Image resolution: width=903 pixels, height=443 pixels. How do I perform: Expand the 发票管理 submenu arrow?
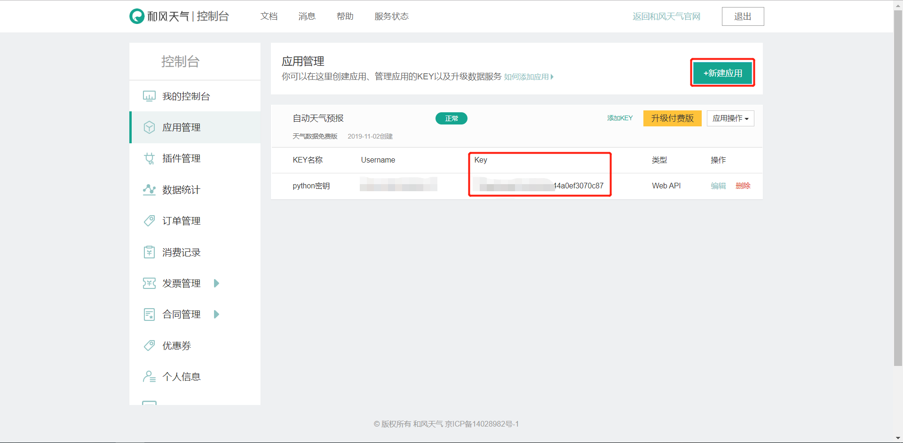216,283
